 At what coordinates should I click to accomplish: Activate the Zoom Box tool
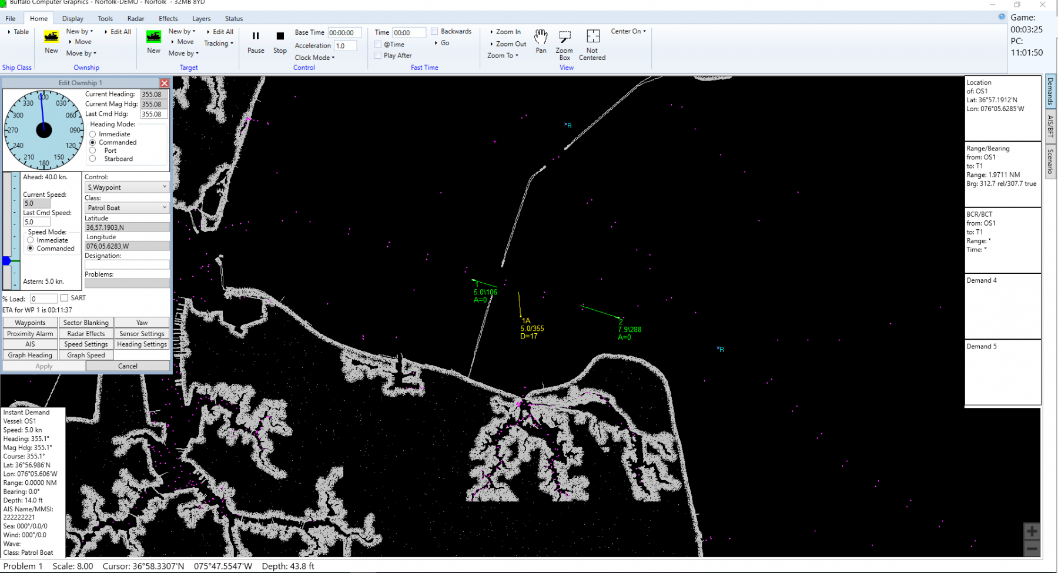coord(564,38)
